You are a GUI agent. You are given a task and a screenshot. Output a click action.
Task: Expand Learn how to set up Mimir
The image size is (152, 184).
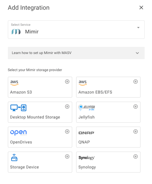[x=76, y=53]
